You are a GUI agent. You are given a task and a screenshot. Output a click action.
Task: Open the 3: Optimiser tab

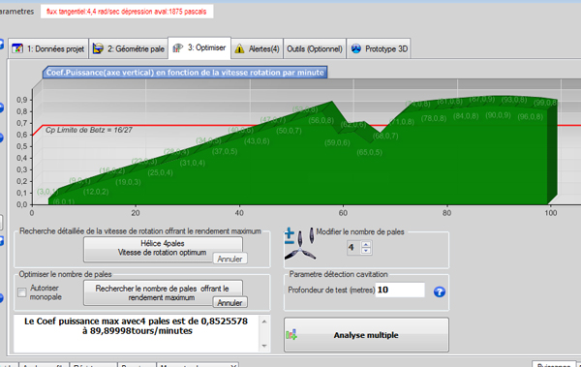click(199, 47)
